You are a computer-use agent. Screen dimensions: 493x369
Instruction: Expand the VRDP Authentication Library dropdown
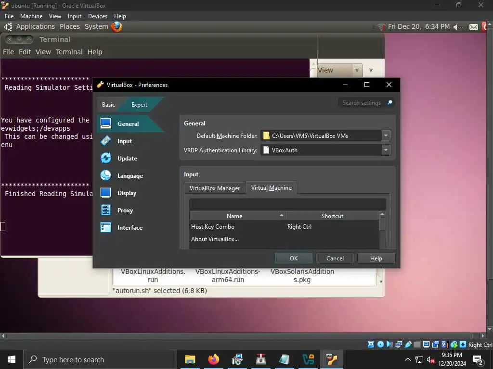(386, 150)
